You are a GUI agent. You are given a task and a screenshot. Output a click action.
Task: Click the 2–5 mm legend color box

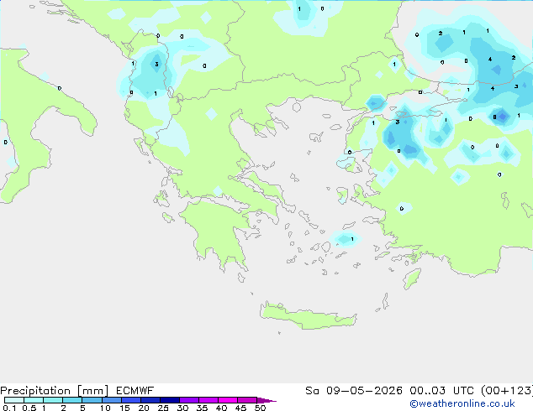[x=72, y=400]
